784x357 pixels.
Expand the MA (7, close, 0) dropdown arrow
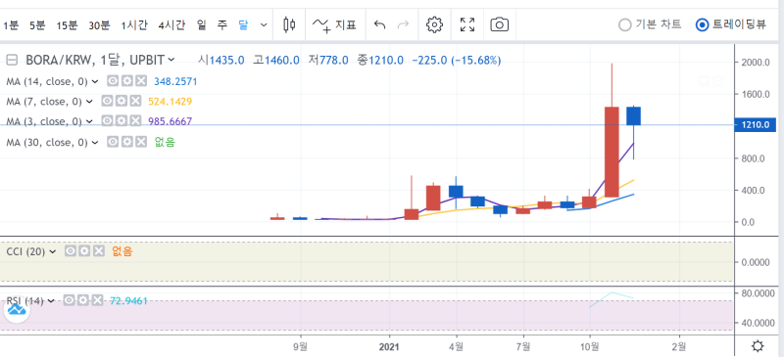coord(89,102)
